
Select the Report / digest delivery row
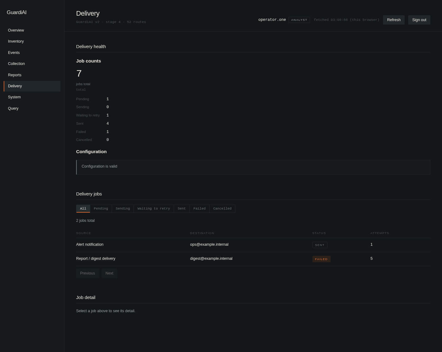click(x=253, y=259)
